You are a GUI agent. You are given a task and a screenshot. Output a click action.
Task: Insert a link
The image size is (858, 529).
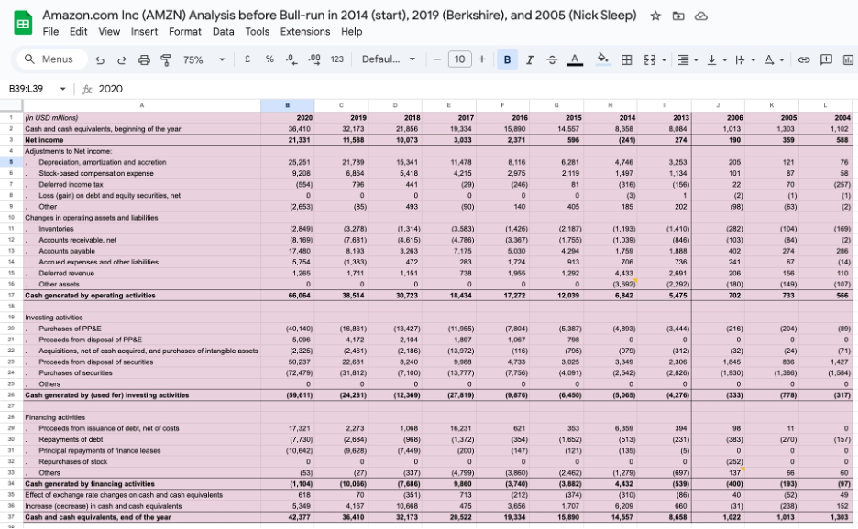[x=803, y=59]
